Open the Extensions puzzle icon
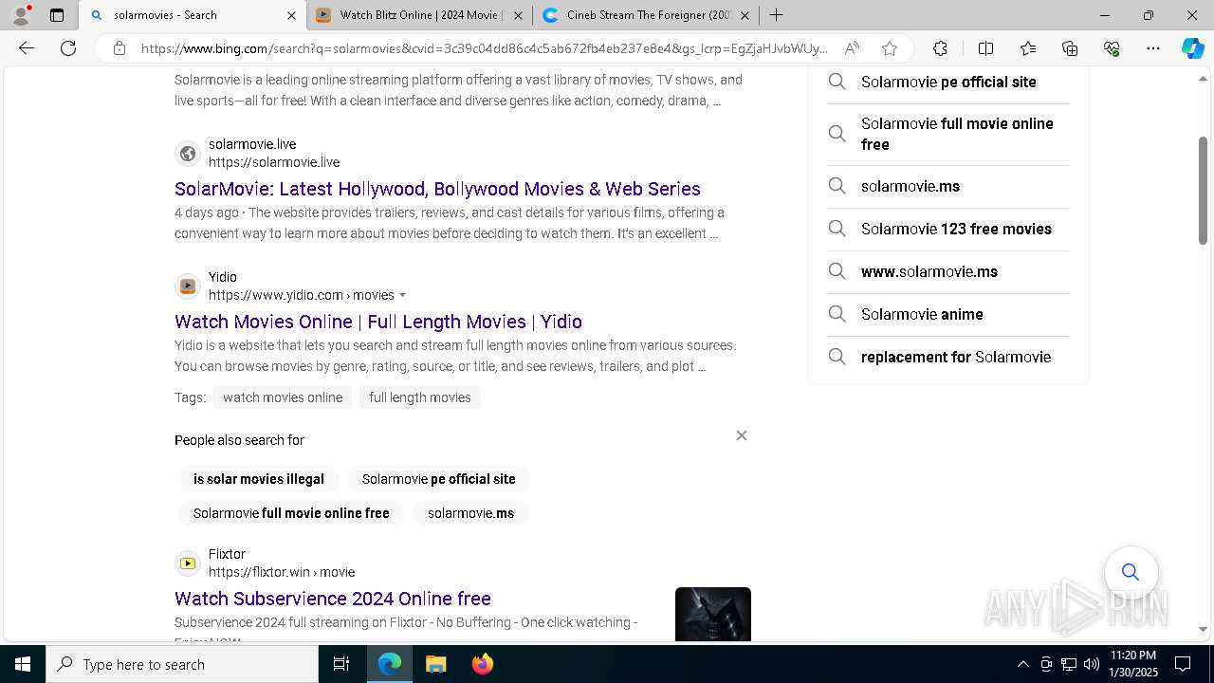The width and height of the screenshot is (1214, 683). 940,48
